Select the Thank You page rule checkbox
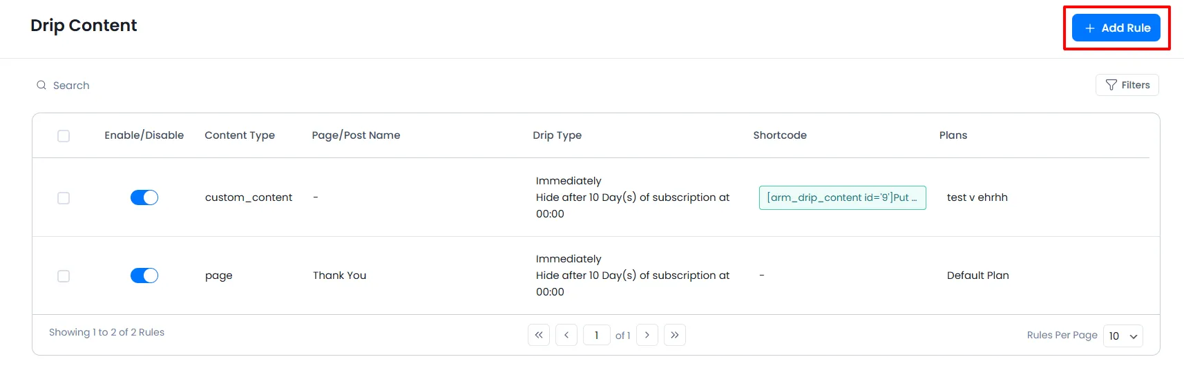This screenshot has height=377, width=1184. pos(64,276)
